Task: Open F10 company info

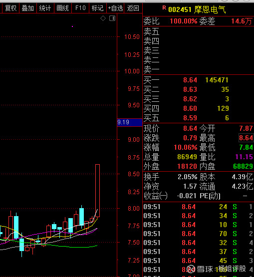Action: [80, 8]
